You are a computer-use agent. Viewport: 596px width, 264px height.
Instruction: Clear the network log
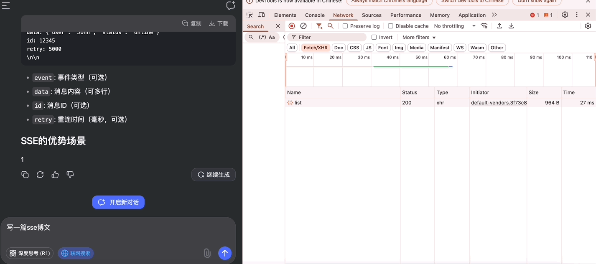click(x=303, y=26)
